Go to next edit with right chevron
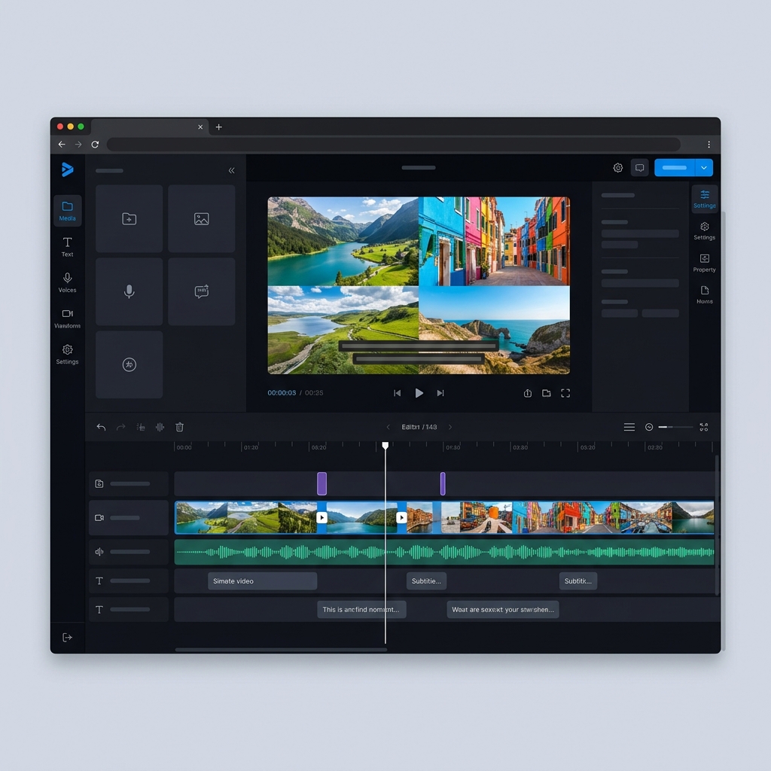 (450, 427)
